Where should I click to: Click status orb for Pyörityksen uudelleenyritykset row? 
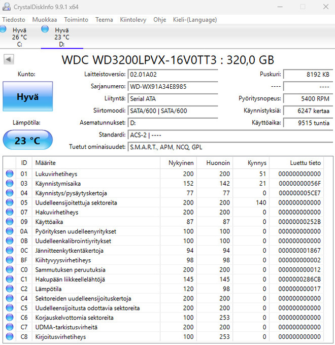tap(10, 231)
